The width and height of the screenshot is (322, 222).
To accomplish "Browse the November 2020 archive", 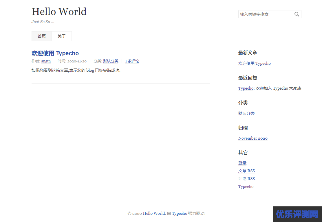I will click(x=253, y=138).
